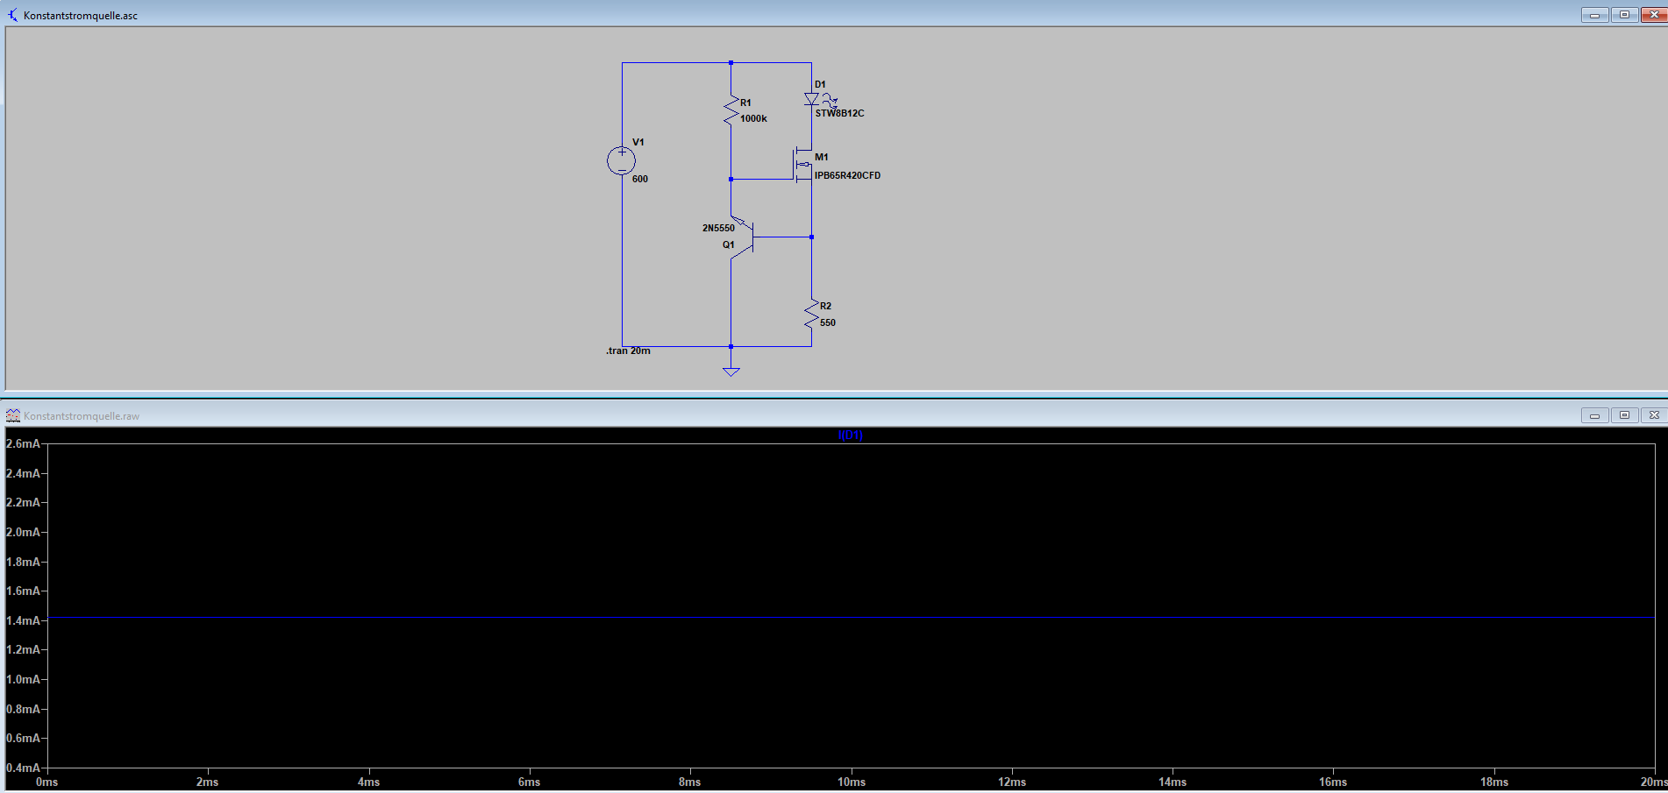
Task: Click the 0.4mA label on the vertical axis
Action: click(x=23, y=768)
